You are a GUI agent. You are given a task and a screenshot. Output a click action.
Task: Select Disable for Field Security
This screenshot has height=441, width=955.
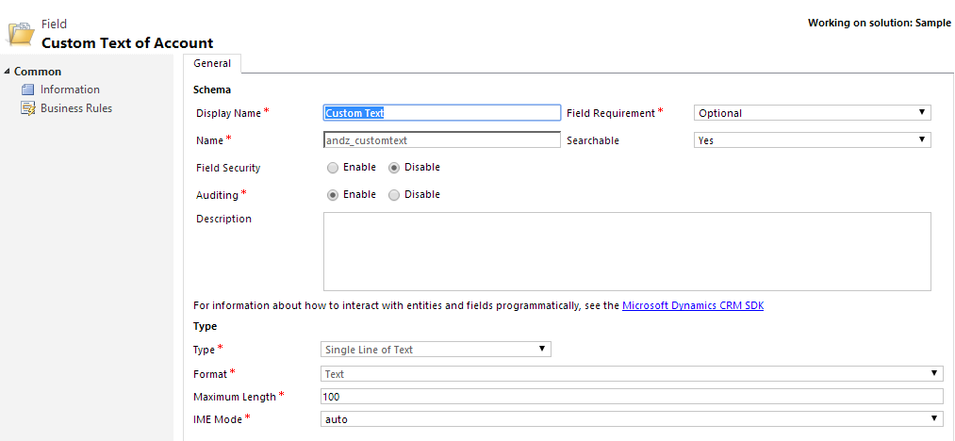(x=394, y=168)
